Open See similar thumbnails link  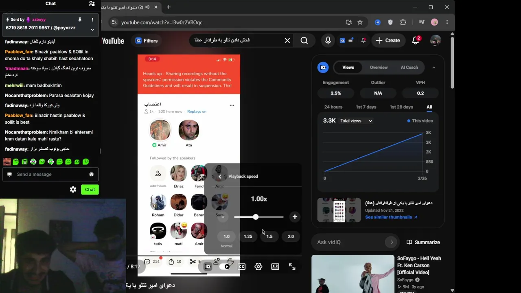point(391,217)
